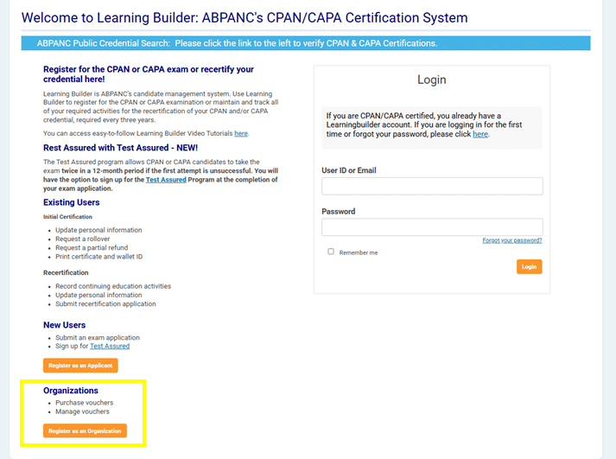Click the User ID or Email field

coord(432,186)
